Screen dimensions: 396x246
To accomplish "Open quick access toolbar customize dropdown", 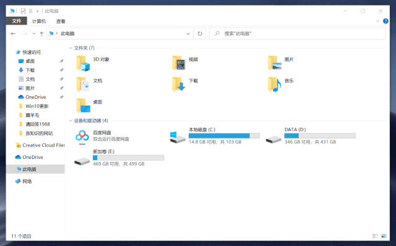I will pos(37,11).
